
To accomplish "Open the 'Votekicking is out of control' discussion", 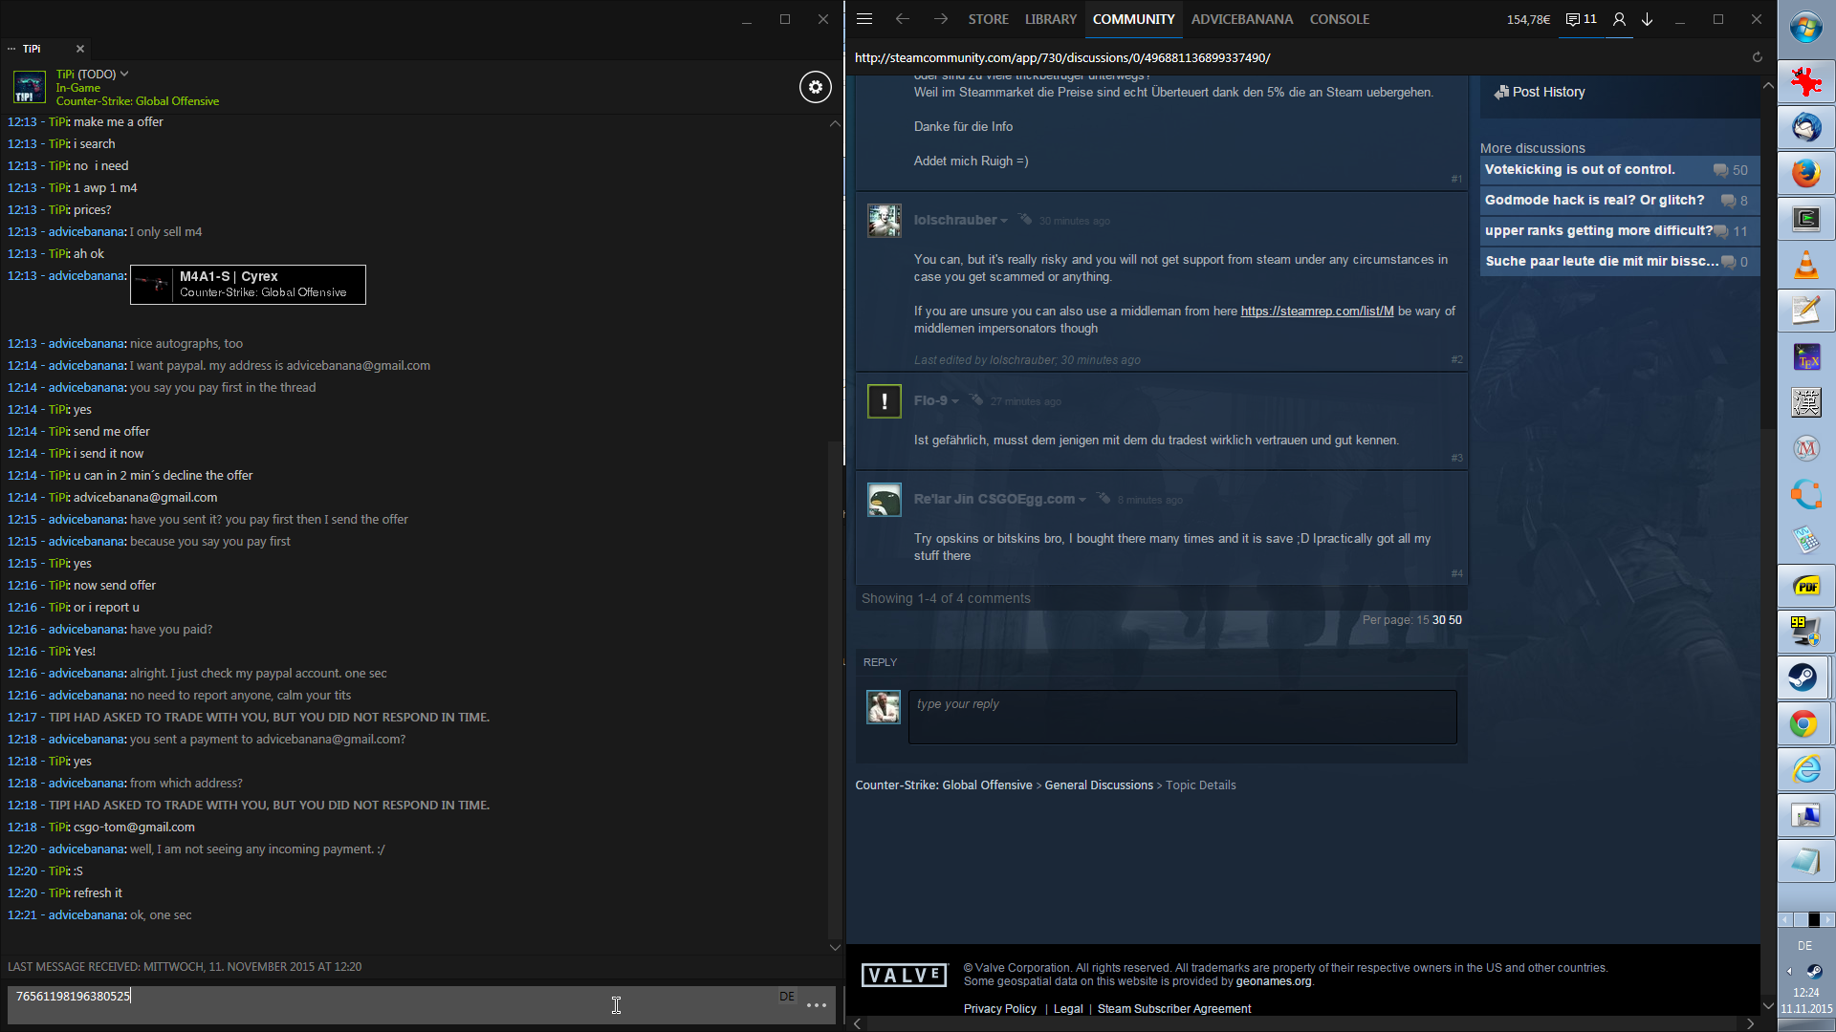I will pyautogui.click(x=1579, y=169).
